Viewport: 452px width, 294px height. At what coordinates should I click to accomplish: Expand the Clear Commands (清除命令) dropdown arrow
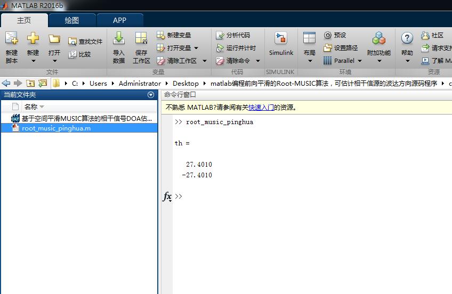258,61
